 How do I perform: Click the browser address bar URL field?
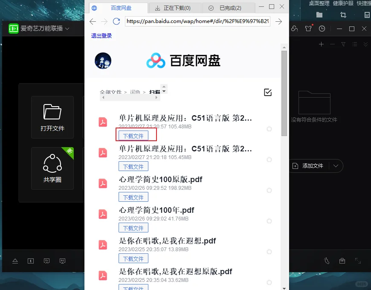[197, 21]
